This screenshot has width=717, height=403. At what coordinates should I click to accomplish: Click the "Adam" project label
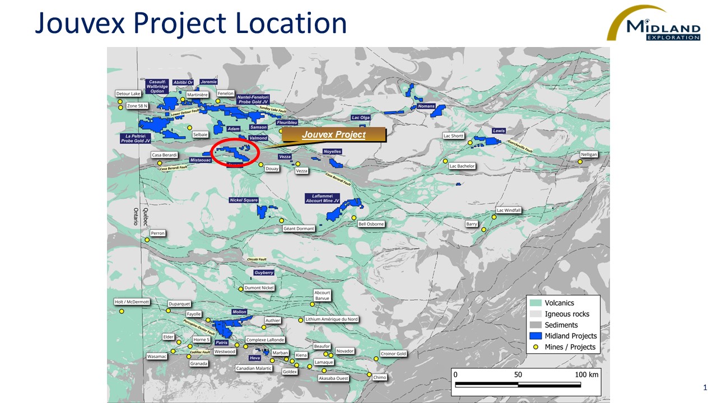point(234,129)
